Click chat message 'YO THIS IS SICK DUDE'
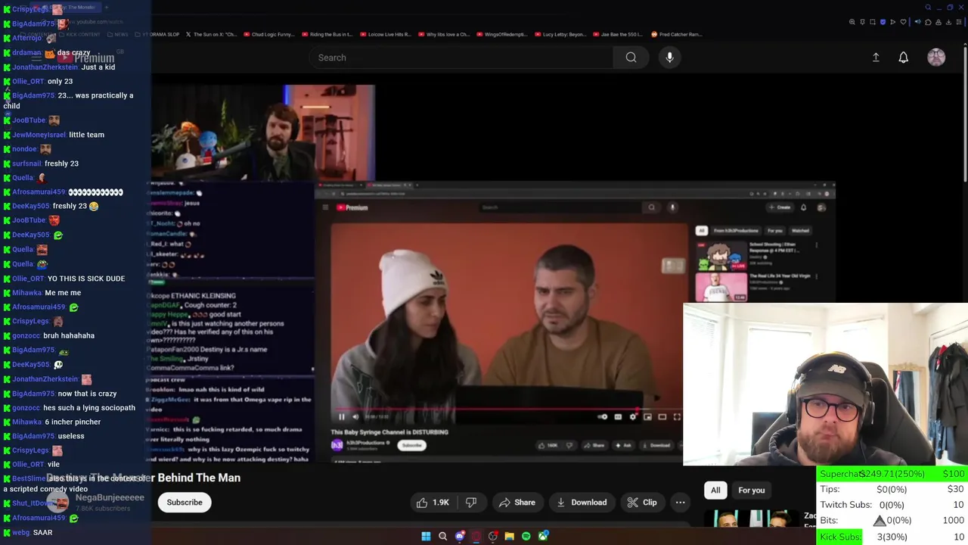 (x=86, y=279)
